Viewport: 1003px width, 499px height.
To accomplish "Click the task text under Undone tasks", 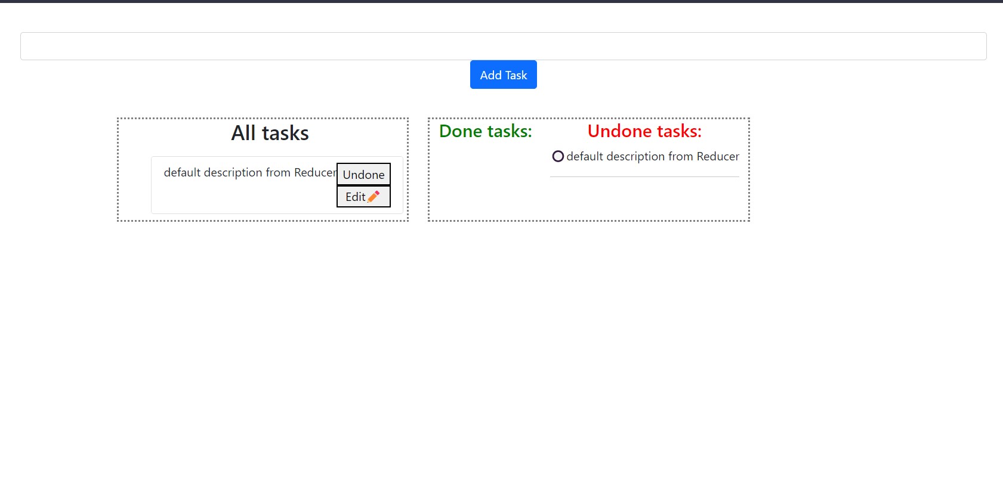I will coord(652,156).
